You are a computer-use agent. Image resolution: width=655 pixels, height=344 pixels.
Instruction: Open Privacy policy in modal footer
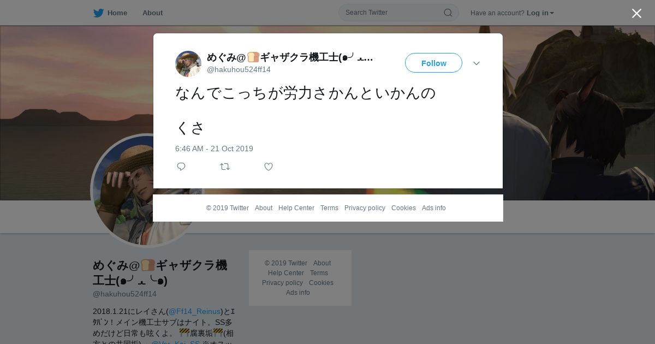click(x=365, y=208)
